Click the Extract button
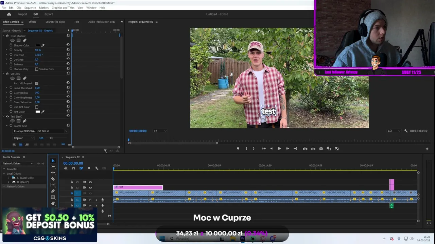Viewport: 435px width, 244px height. click(x=313, y=148)
